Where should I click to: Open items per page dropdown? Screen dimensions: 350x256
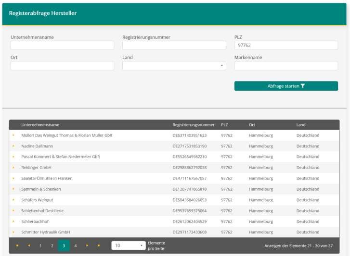129,245
